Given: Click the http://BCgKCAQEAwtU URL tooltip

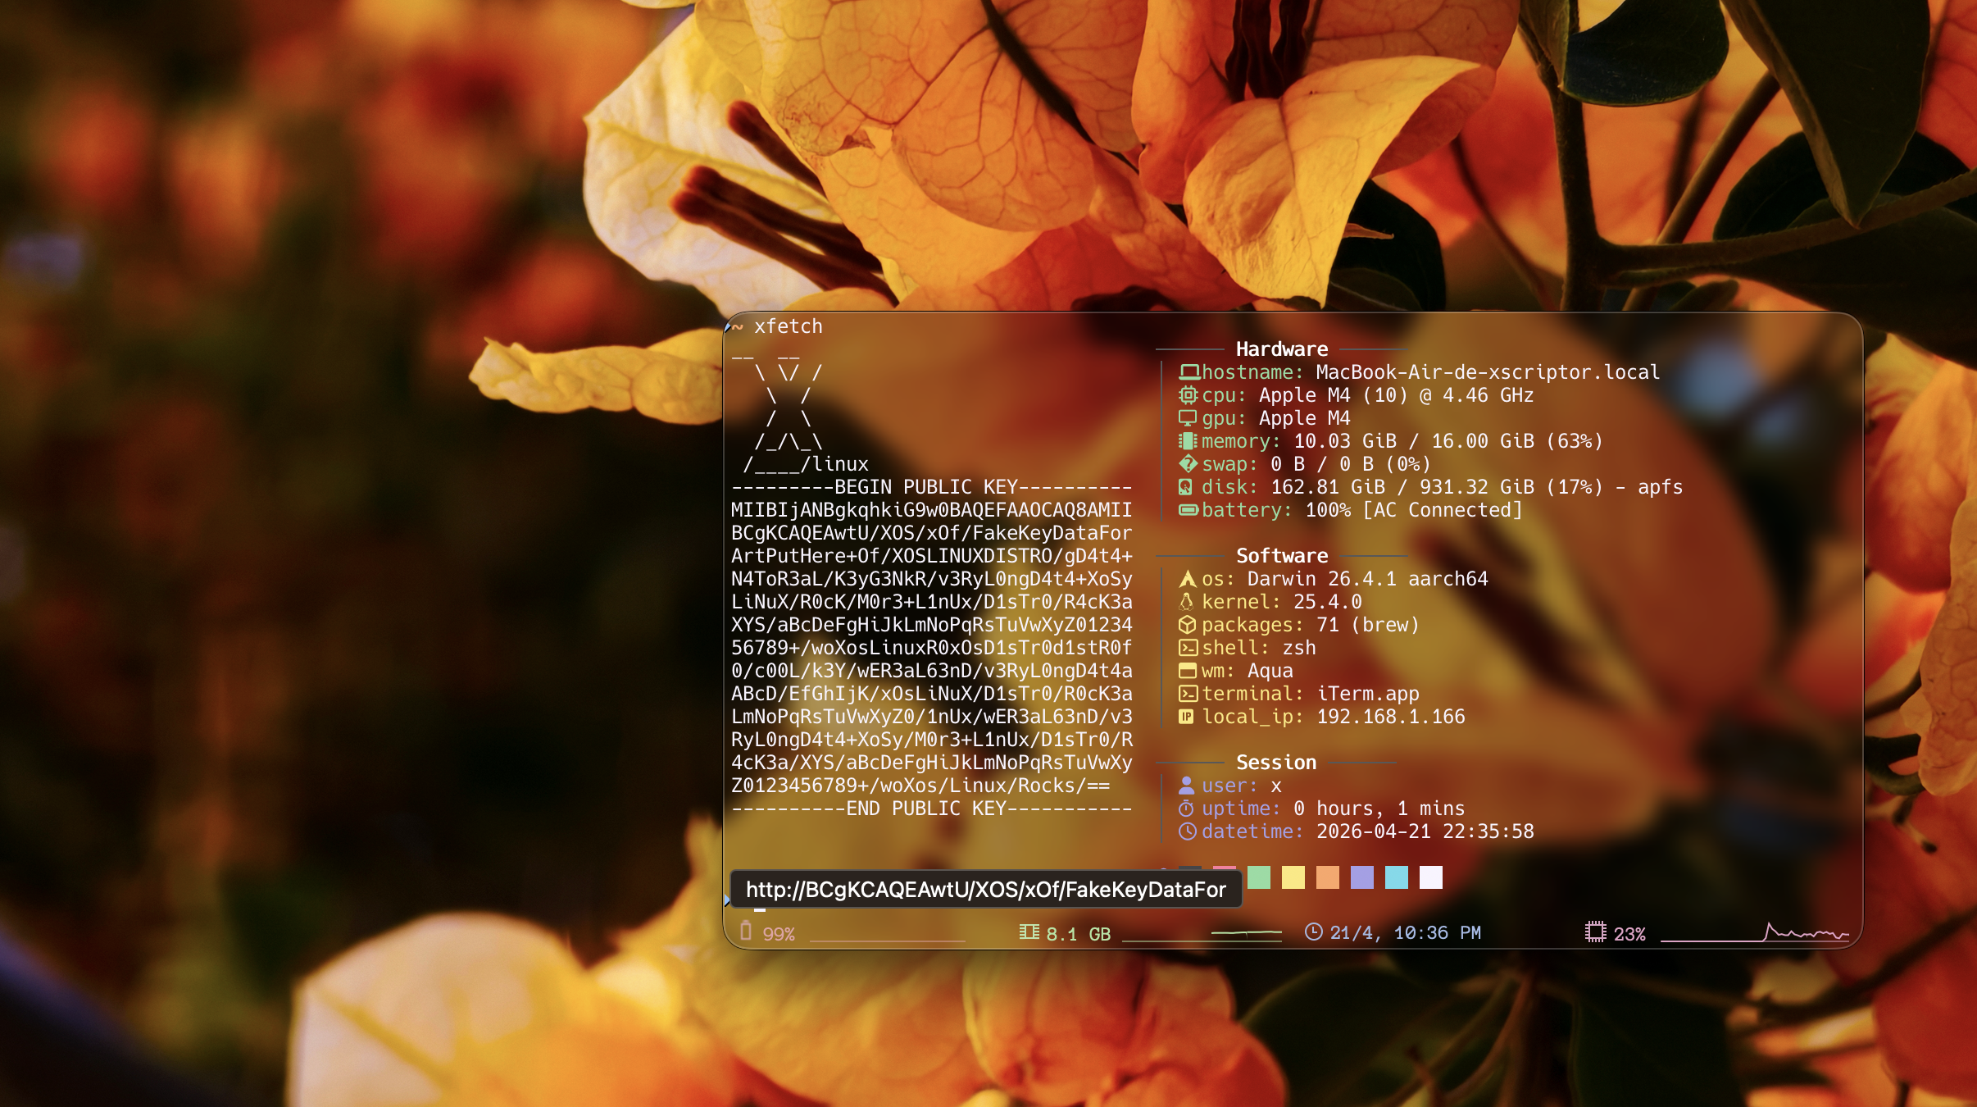Looking at the screenshot, I should coord(985,890).
